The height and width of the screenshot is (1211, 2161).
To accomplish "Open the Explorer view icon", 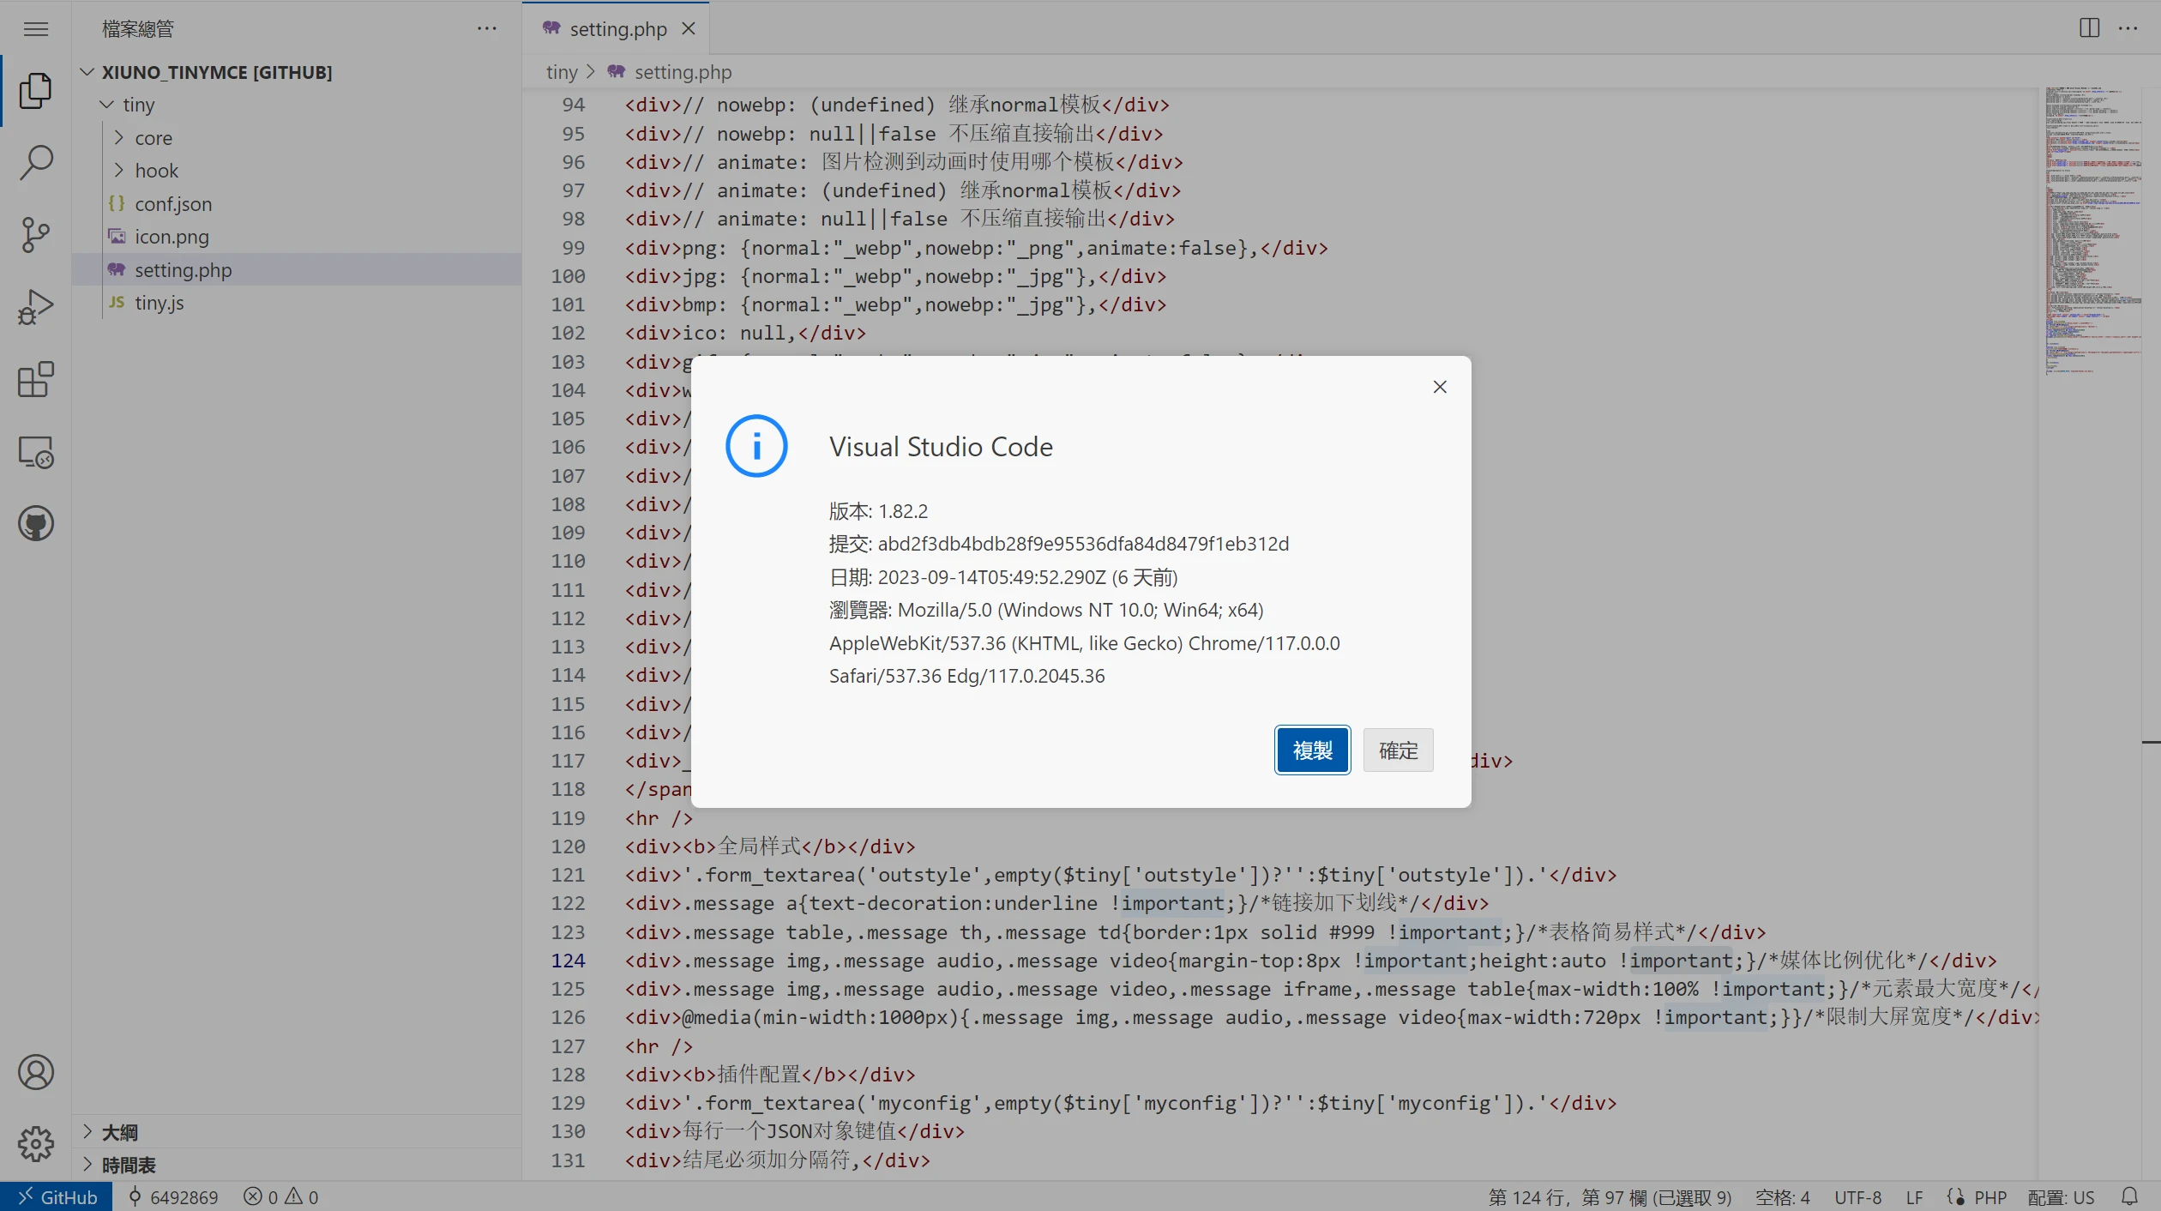I will 35,90.
